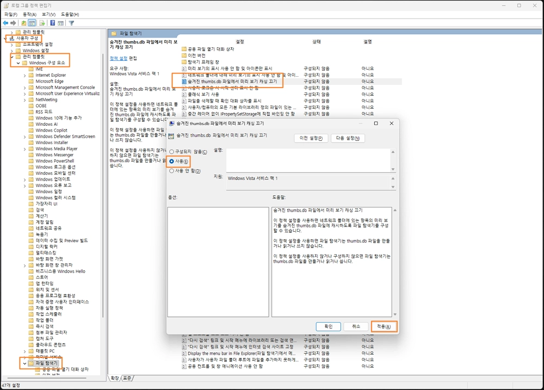Toggle the console tree pane icon

coord(32,23)
